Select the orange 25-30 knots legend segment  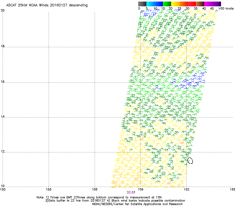(184, 4)
